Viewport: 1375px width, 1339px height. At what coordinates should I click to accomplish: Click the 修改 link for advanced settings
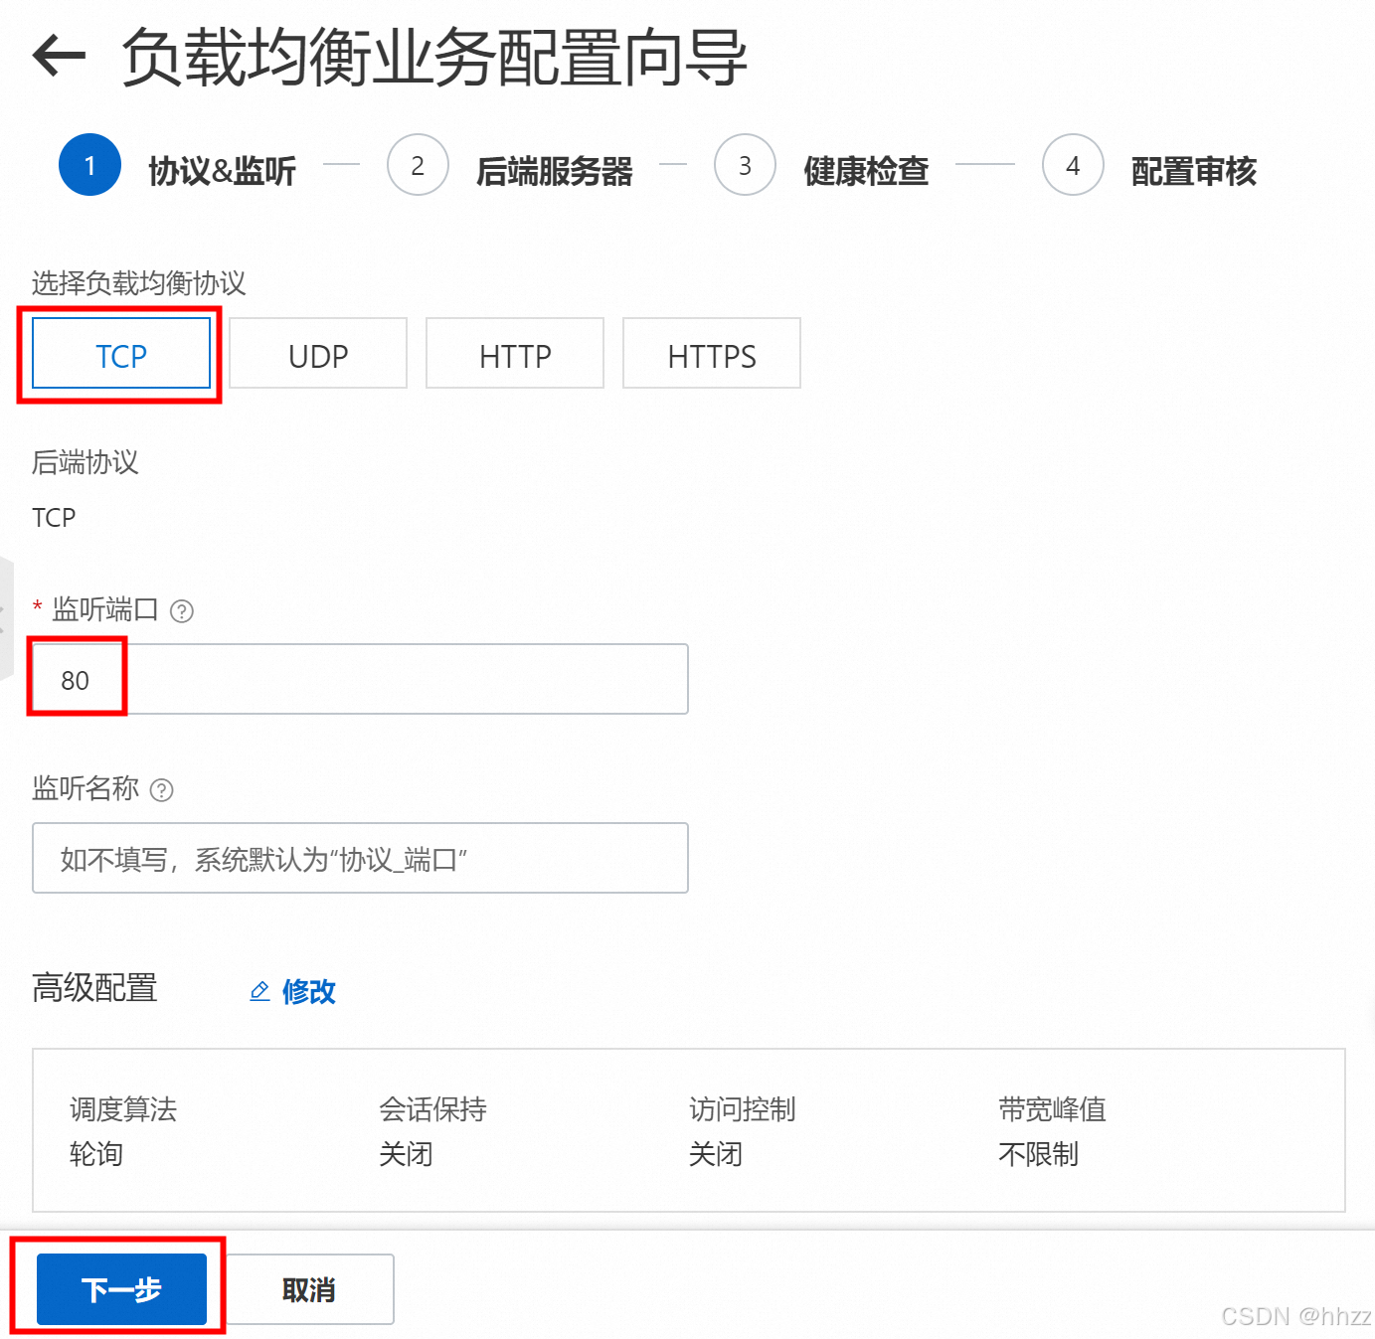(308, 991)
